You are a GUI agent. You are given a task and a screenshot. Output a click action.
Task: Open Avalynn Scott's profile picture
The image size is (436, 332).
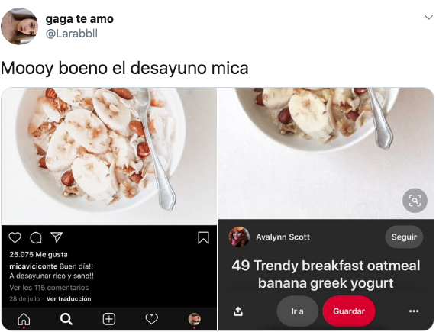tap(239, 237)
